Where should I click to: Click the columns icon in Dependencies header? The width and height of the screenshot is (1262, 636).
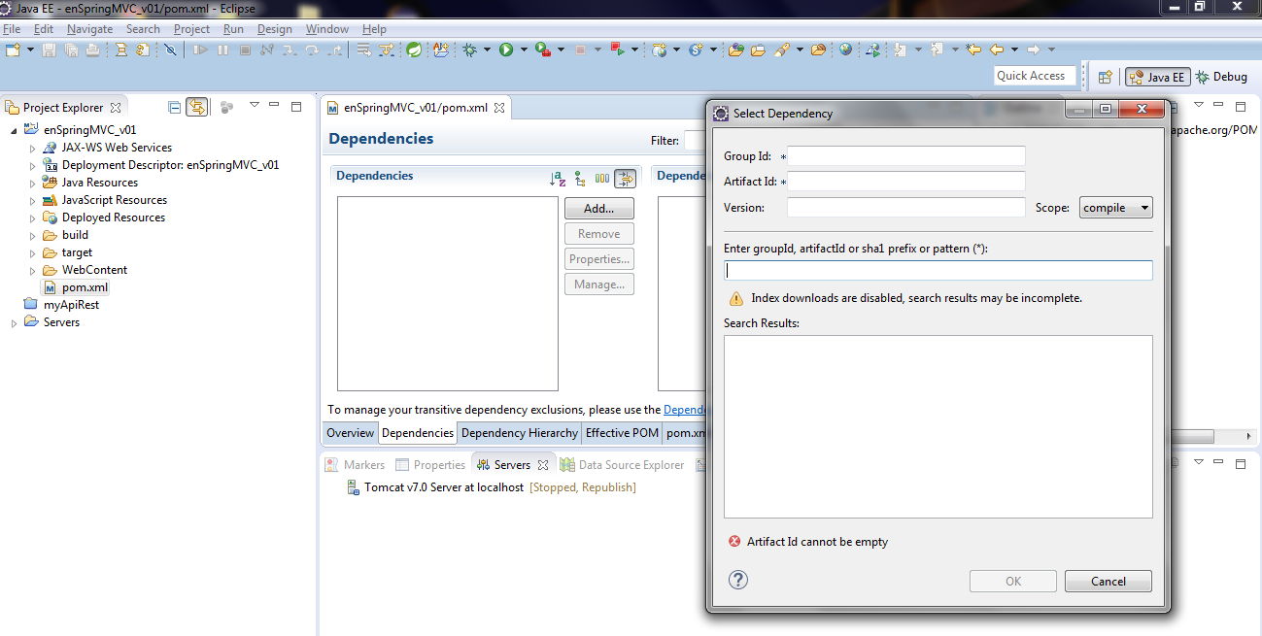(x=602, y=178)
